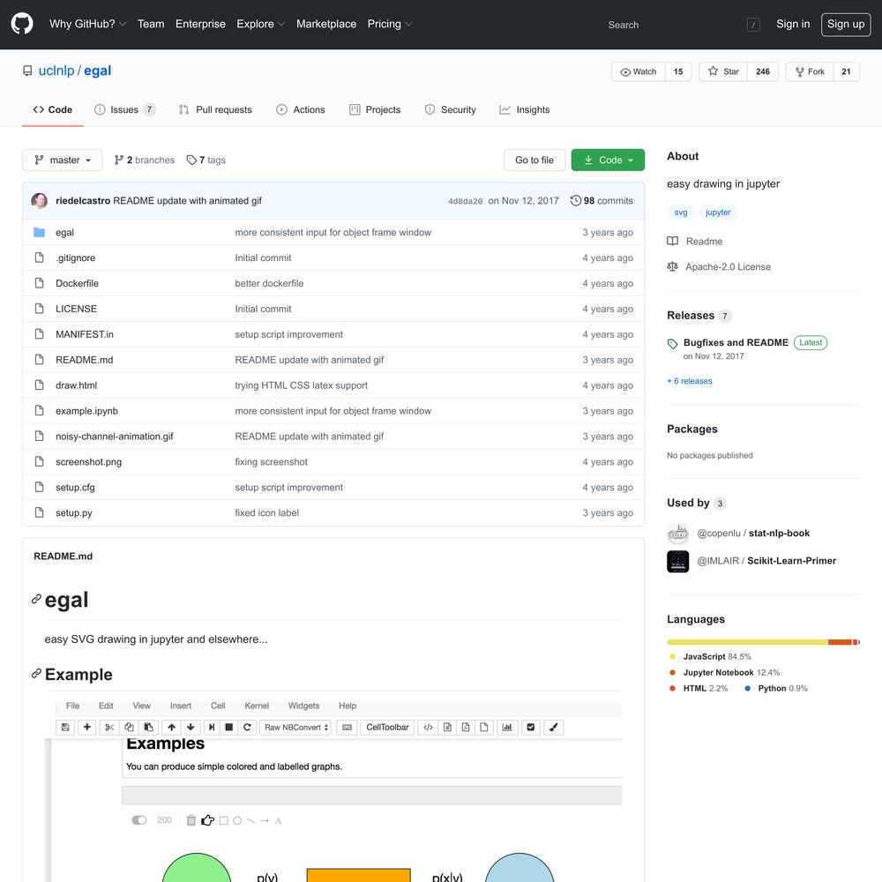The image size is (882, 882).
Task: Click the IMLAIR avatar under Used by
Action: pyautogui.click(x=677, y=561)
